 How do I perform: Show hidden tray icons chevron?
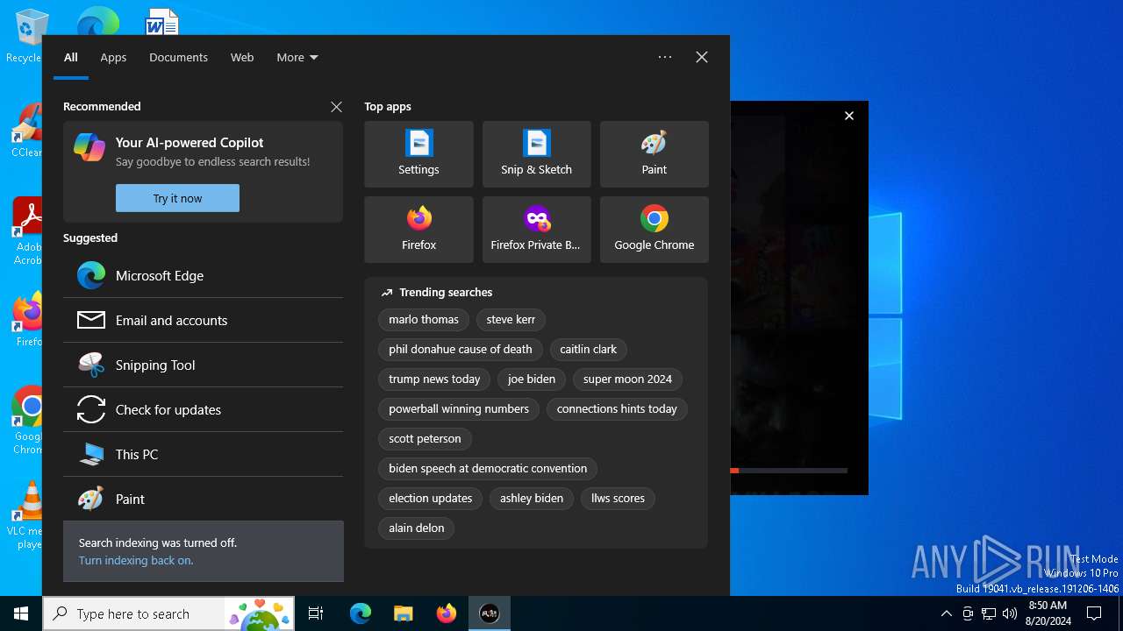coord(946,613)
